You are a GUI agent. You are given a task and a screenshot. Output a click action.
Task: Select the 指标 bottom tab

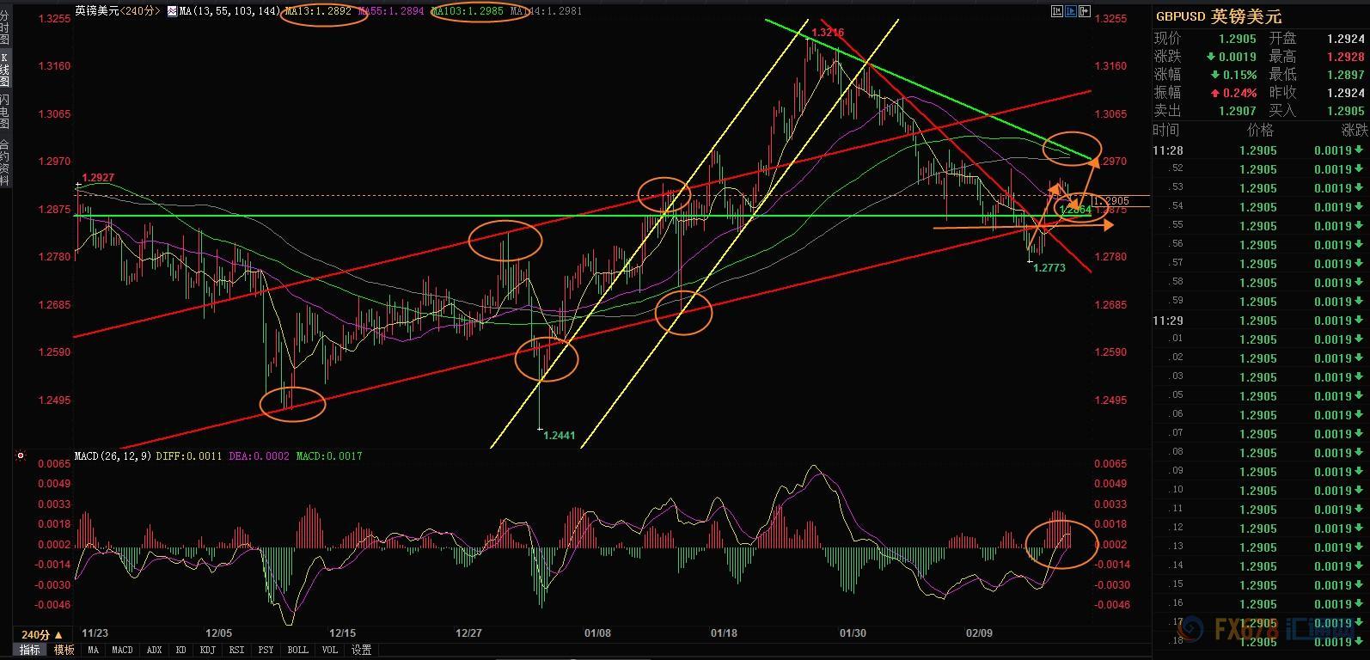click(29, 650)
